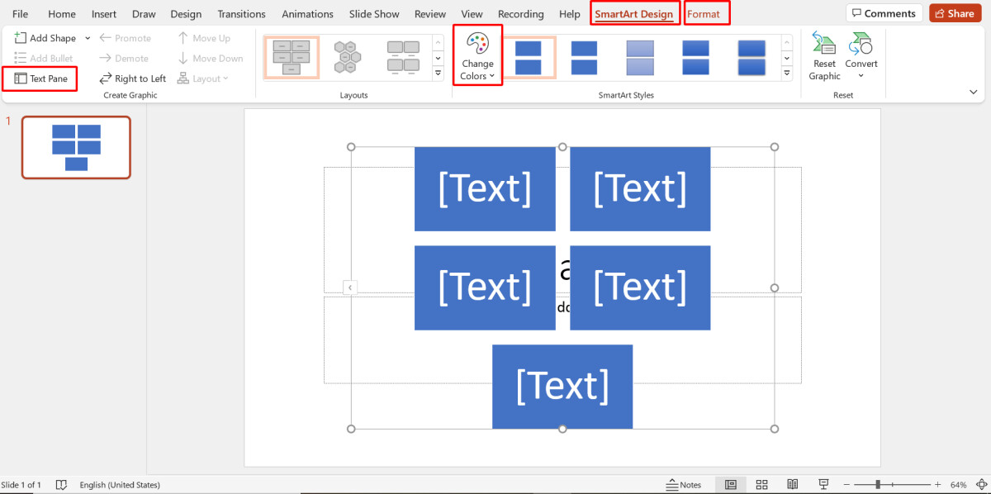Open the Animations tab
The width and height of the screenshot is (991, 494).
click(307, 14)
